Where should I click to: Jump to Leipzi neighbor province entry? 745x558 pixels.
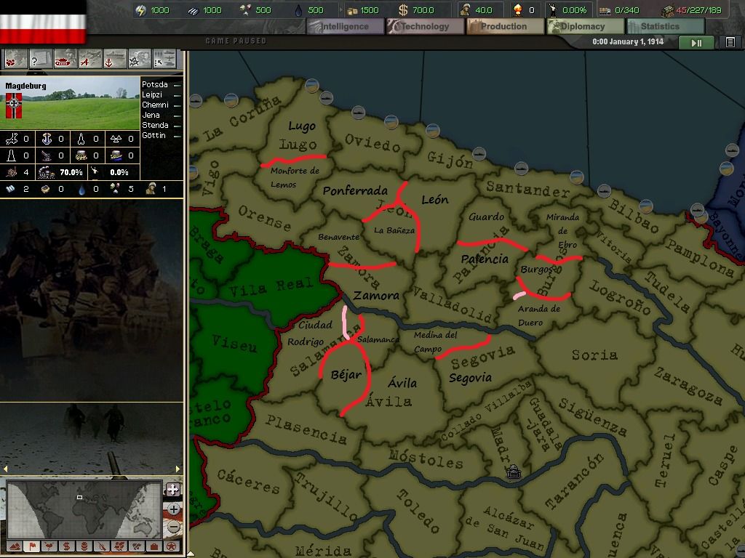click(161, 94)
